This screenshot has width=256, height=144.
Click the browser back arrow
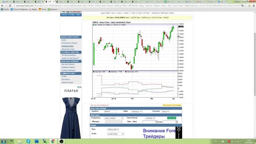2,6
